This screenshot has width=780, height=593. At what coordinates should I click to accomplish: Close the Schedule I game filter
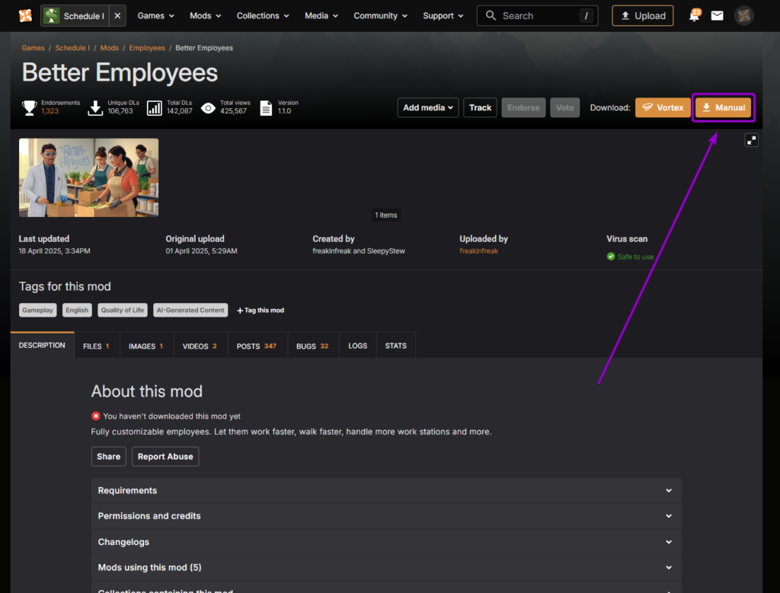click(117, 16)
